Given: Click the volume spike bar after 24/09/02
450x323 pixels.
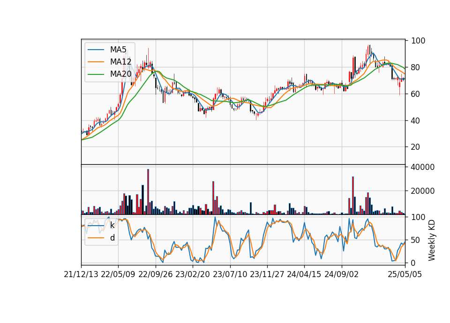Looking at the screenshot, I should [353, 196].
